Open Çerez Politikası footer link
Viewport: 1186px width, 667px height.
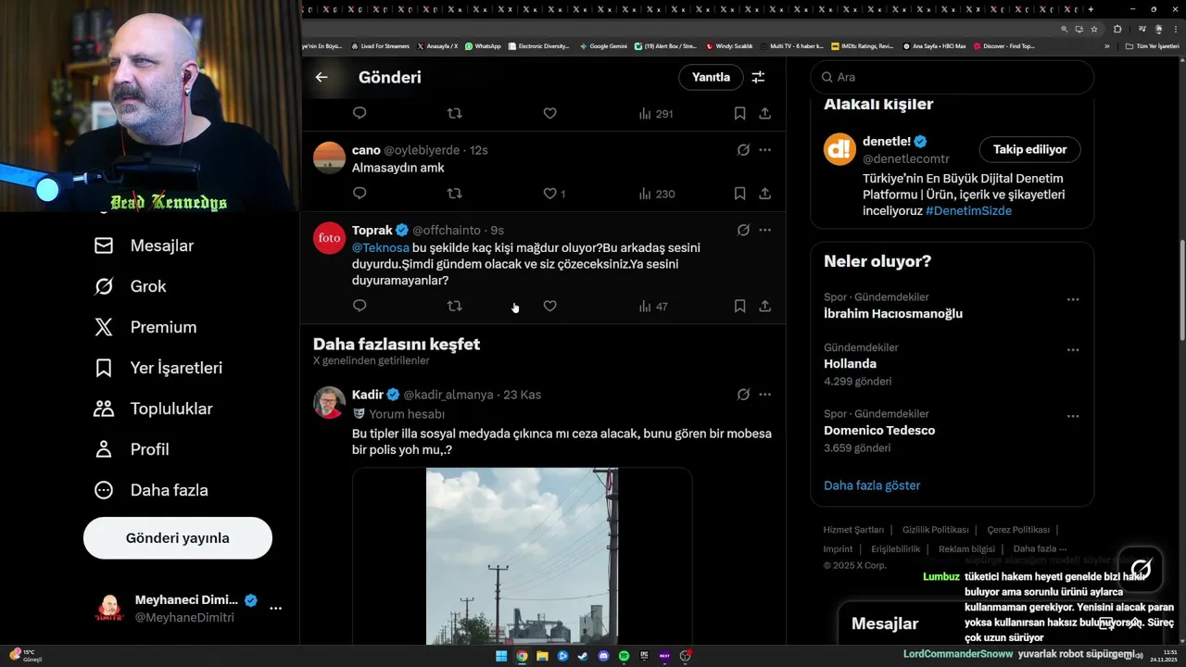(x=1018, y=530)
